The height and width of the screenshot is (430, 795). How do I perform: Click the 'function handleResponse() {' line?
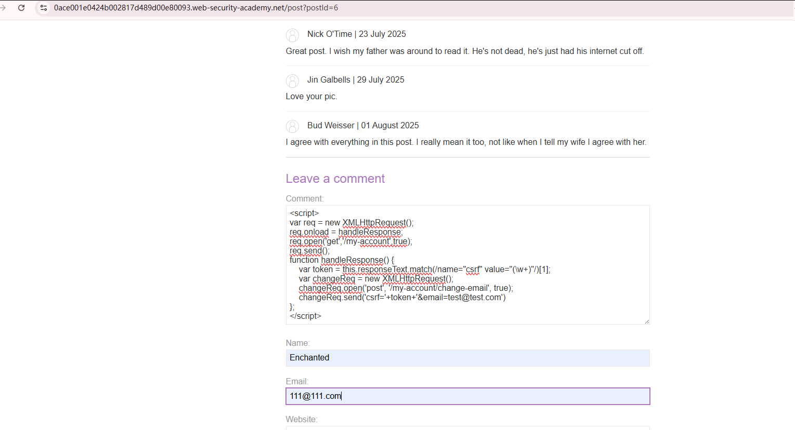(342, 260)
